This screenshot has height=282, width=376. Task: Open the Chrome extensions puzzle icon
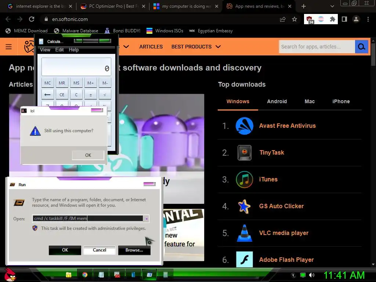click(332, 19)
